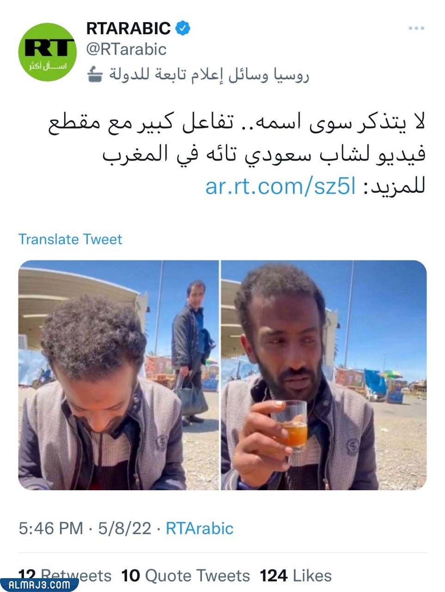Viewport: 445px width, 592px height.
Task: Click the Russia state-affiliated media label
Action: [x=209, y=74]
